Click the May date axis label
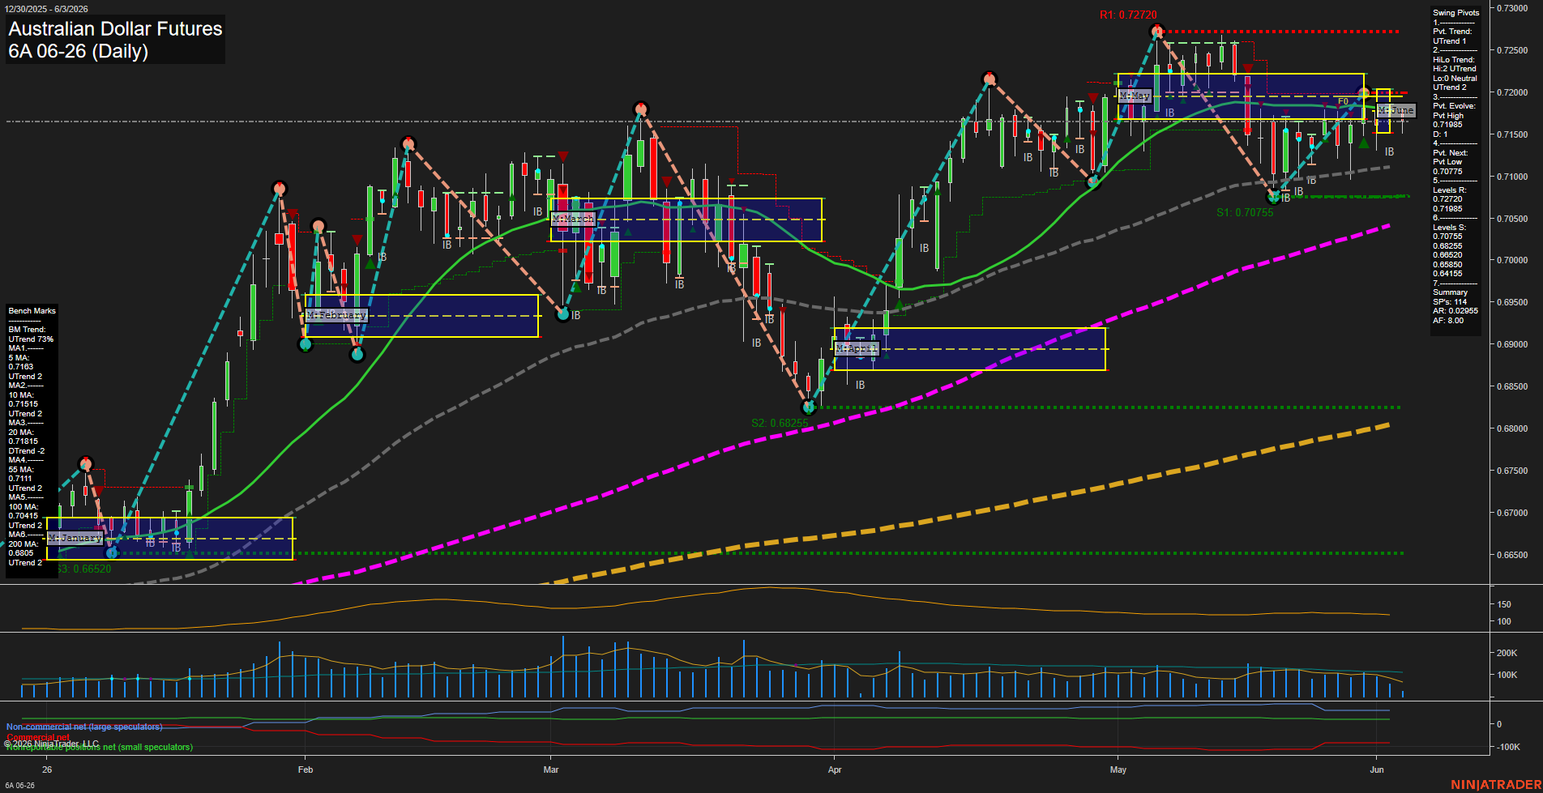This screenshot has width=1543, height=793. (x=1118, y=770)
